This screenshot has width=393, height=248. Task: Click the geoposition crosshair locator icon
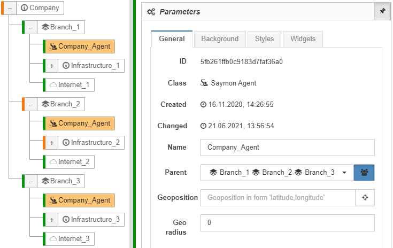tap(365, 198)
